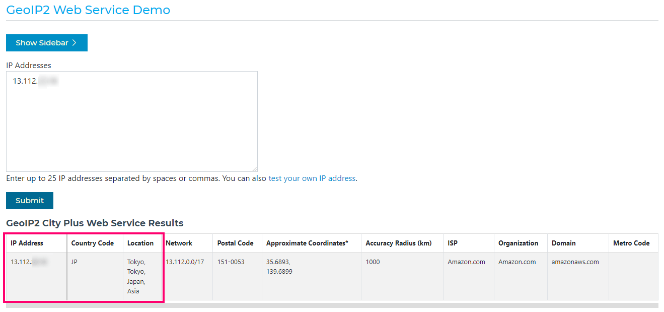Click the Domain column header

pos(578,243)
